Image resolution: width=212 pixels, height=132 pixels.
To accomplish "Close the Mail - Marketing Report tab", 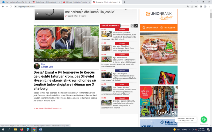I will point(29,2).
